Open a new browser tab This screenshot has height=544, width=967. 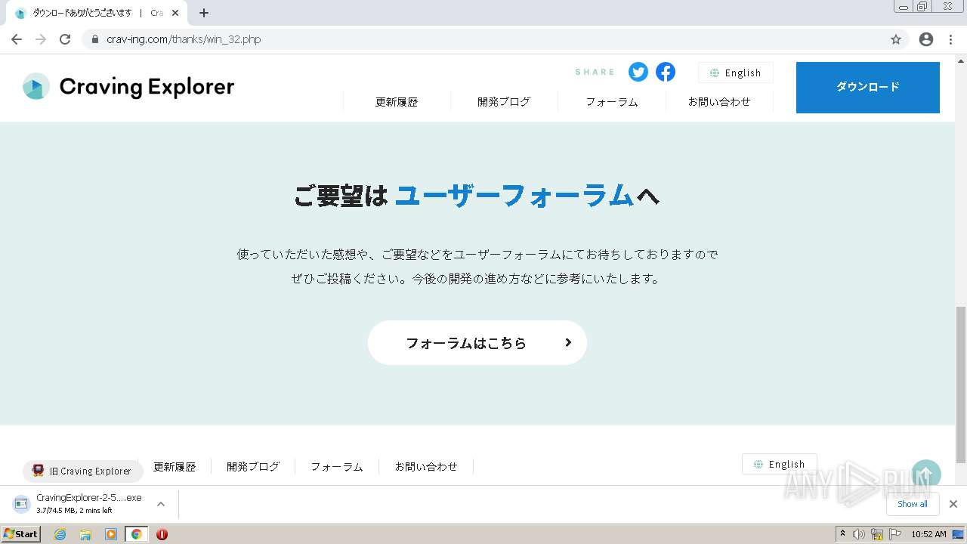204,13
